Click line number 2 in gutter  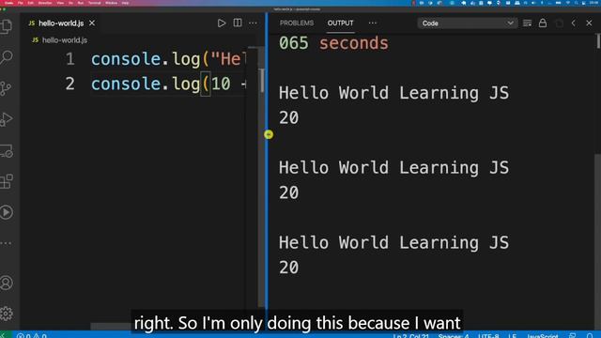[69, 84]
